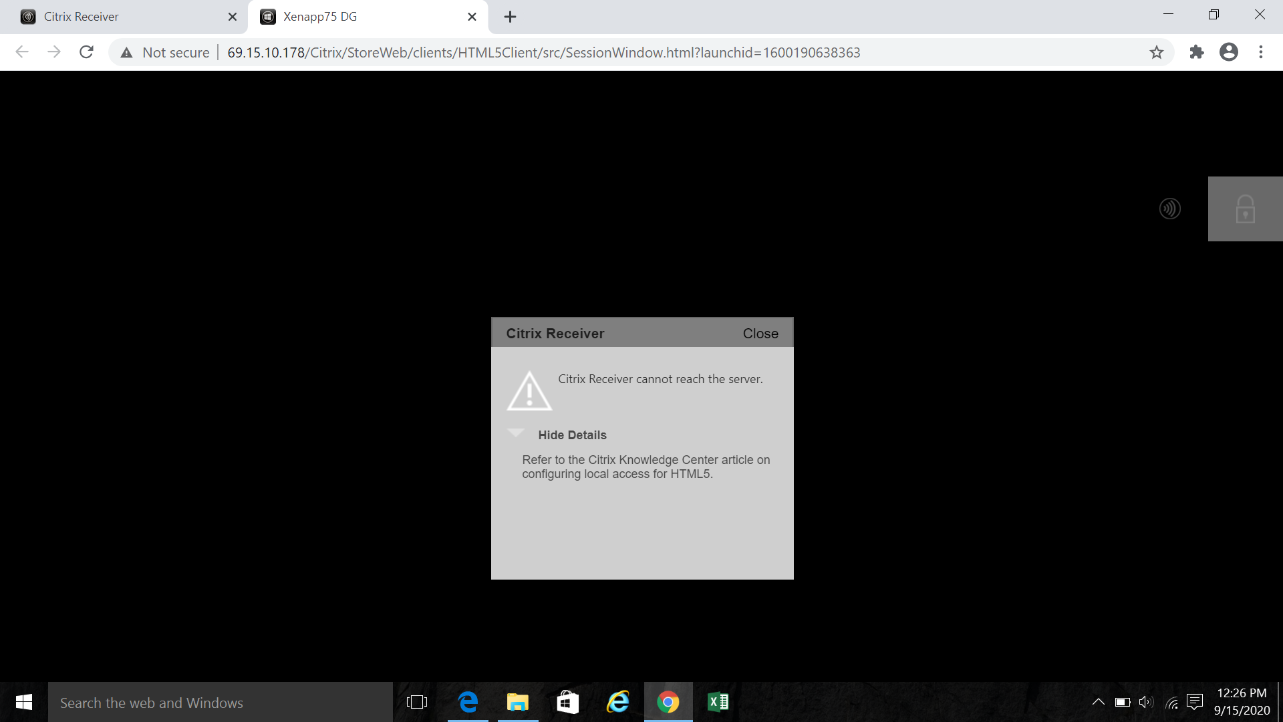Bookmark this page with star icon
Image resolution: width=1283 pixels, height=722 pixels.
[1157, 52]
